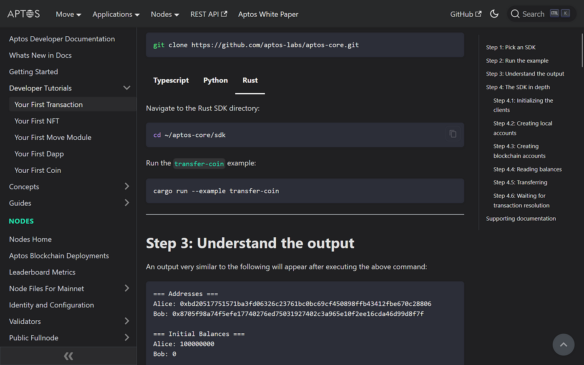Screen dimensions: 584x365
Task: Switch to the Typescript tab
Action: (x=171, y=81)
